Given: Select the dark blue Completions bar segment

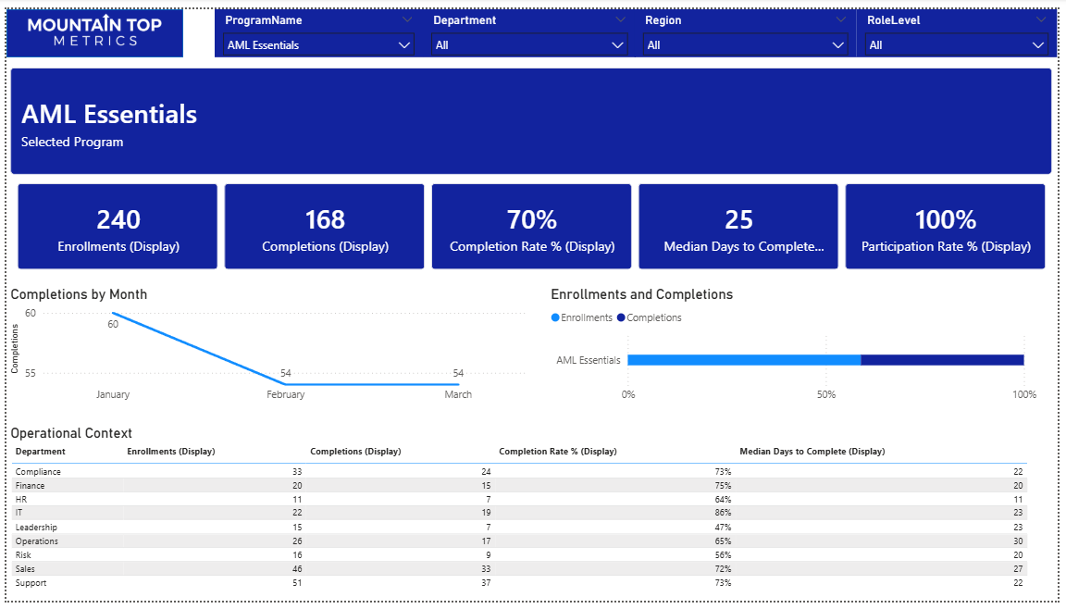Looking at the screenshot, I should point(942,360).
